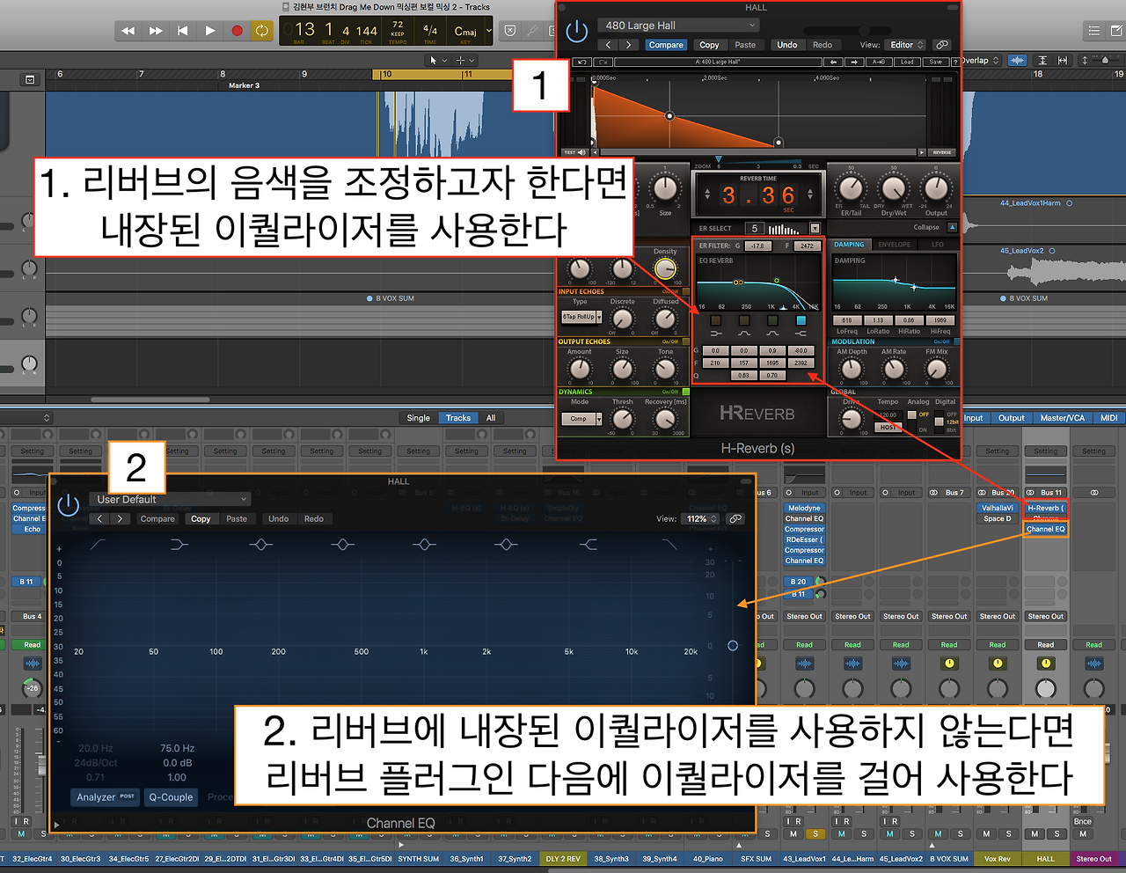Go to beginning of project
The height and width of the screenshot is (873, 1126).
coord(183,31)
